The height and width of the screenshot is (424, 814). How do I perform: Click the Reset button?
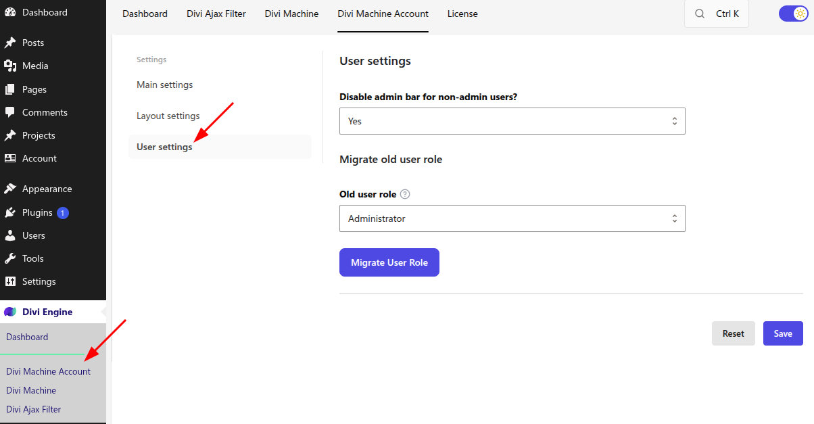(x=734, y=333)
